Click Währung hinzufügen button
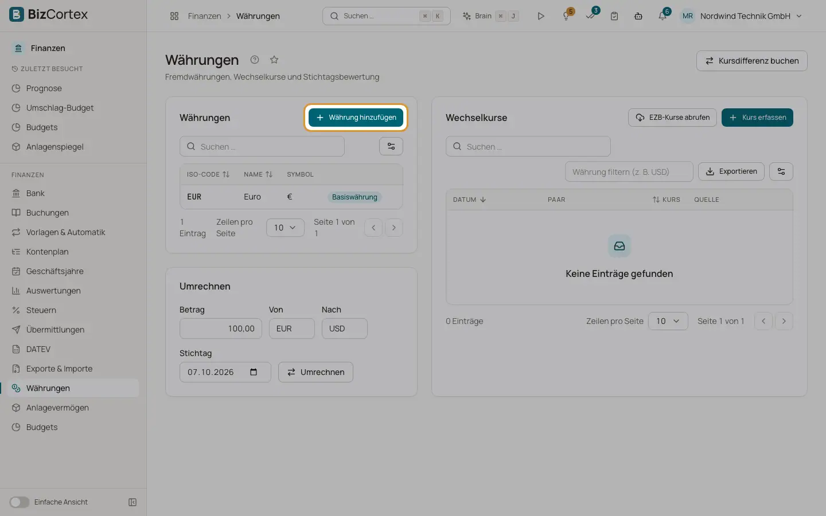The width and height of the screenshot is (826, 516). pyautogui.click(x=356, y=118)
